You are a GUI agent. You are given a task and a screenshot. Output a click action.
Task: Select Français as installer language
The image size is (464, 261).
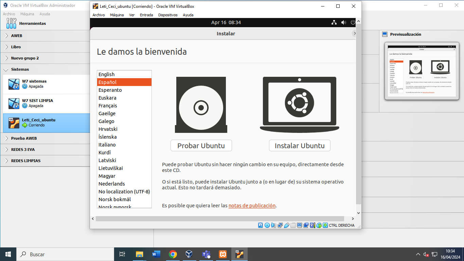108,105
